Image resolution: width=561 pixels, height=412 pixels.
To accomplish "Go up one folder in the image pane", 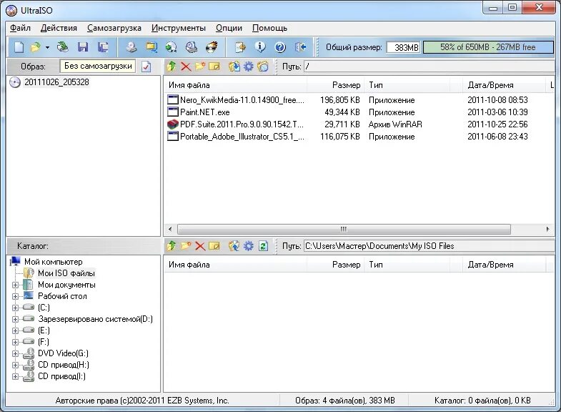I will (172, 67).
